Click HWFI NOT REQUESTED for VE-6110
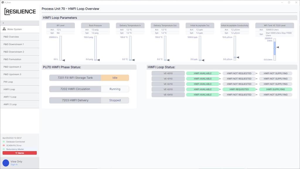This screenshot has height=169, width=300. (239, 79)
